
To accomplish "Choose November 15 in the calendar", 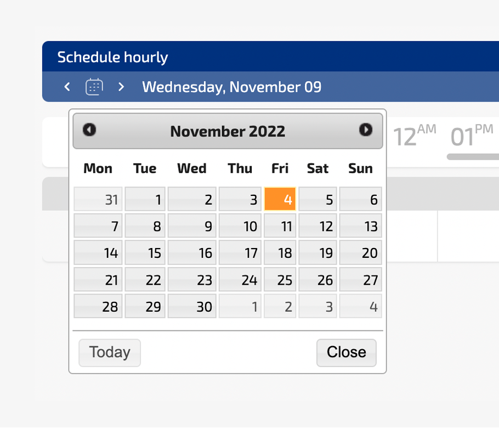I will pyautogui.click(x=145, y=252).
